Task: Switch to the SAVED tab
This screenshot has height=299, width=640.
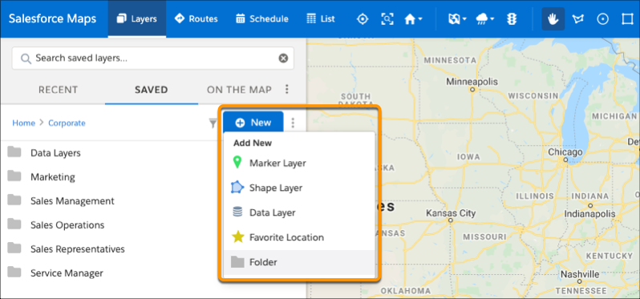Action: click(x=152, y=90)
